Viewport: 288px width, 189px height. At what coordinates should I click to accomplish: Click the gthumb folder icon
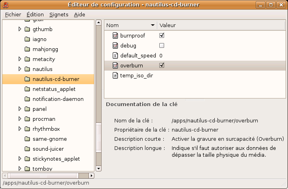tap(27, 29)
